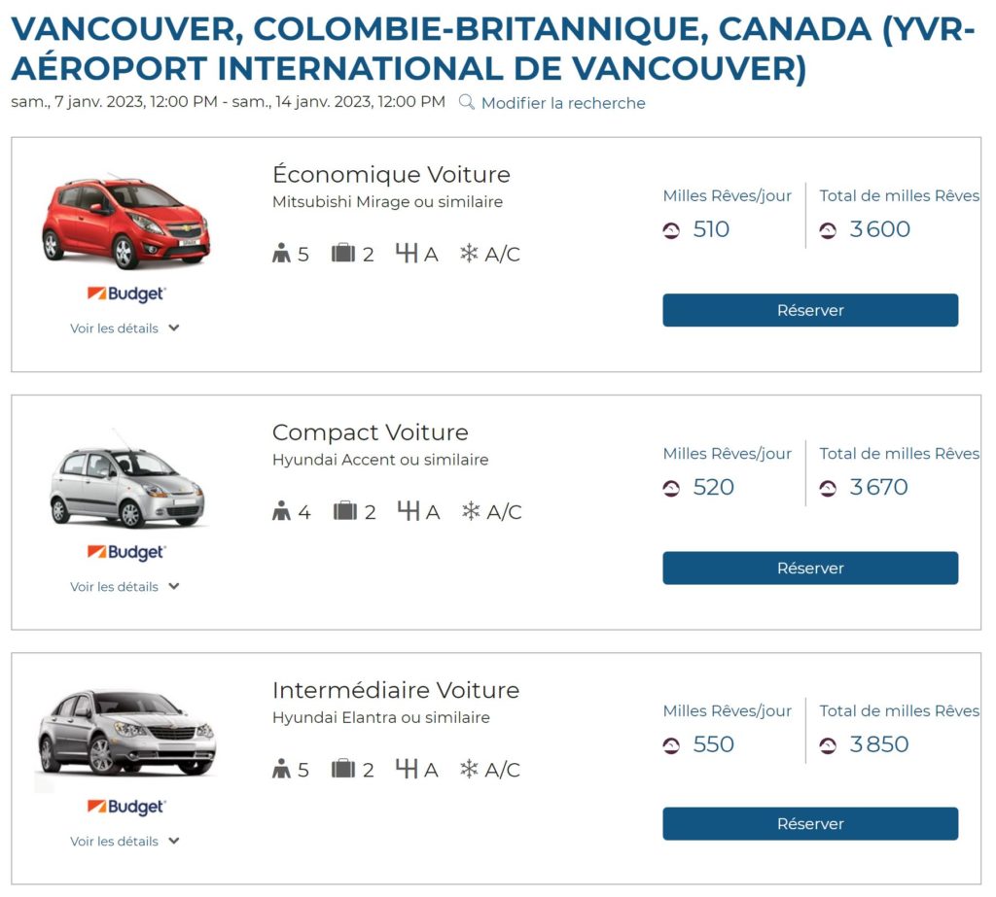Click the magnifying glass search icon
This screenshot has width=996, height=897.
[467, 102]
